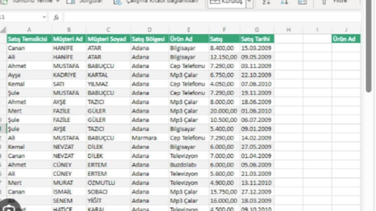
Task: Click the cell containing SENEM
Action: click(69, 201)
